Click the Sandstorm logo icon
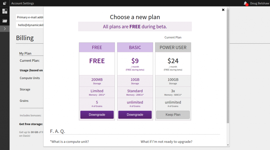This screenshot has width=270, height=150. (x=4, y=3)
